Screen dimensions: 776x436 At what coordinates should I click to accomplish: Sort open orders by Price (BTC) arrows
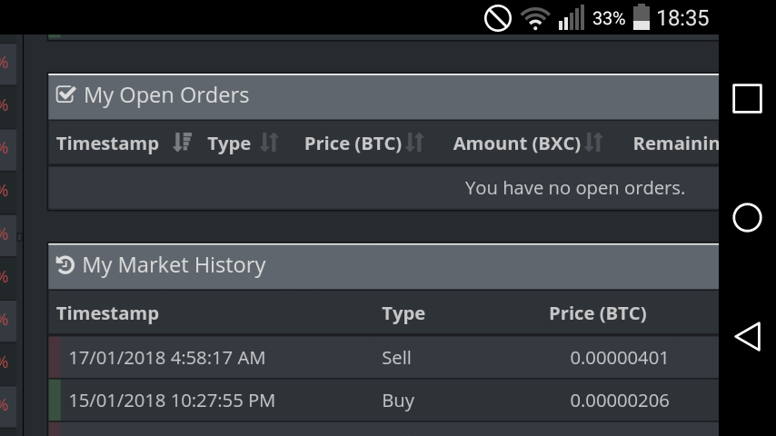414,143
